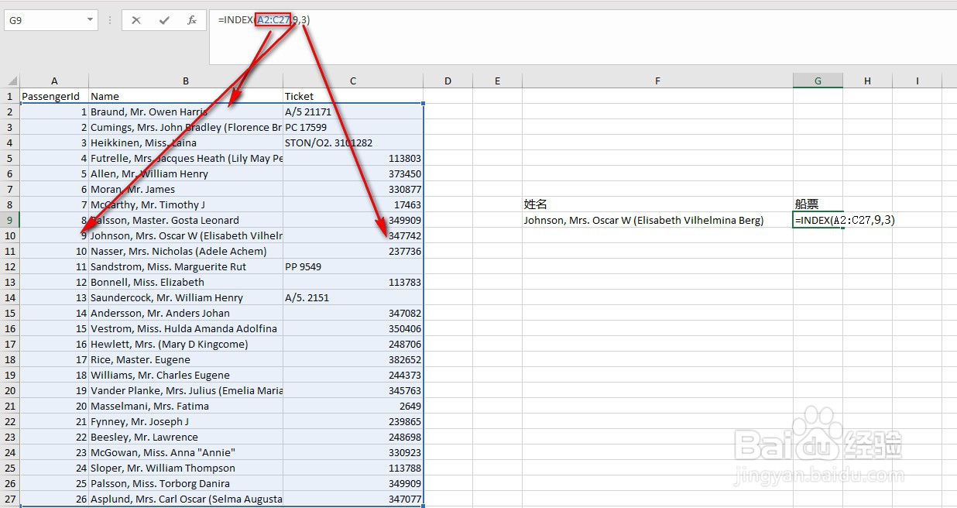Click the Name header cell
957x508 pixels.
coord(186,96)
